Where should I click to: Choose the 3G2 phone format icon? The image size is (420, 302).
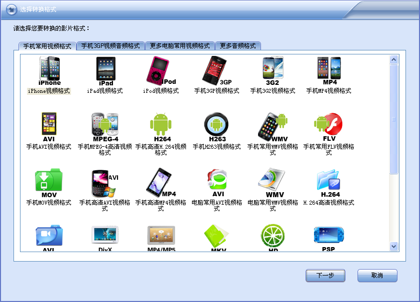coord(272,71)
